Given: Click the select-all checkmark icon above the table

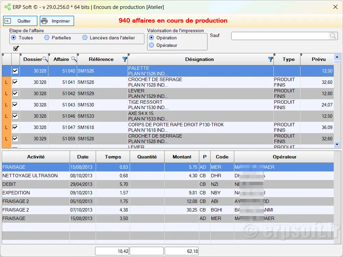Looking at the screenshot, I should (x=16, y=48).
